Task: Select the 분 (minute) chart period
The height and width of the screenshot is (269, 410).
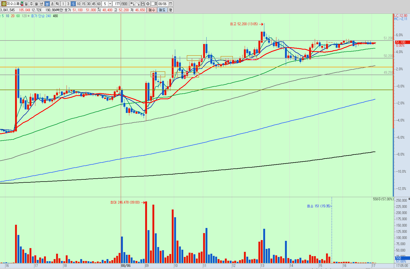Action: 47,4
